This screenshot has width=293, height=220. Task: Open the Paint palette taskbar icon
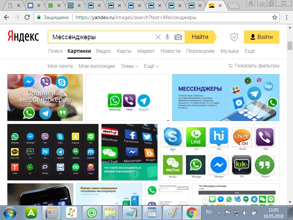point(172,213)
